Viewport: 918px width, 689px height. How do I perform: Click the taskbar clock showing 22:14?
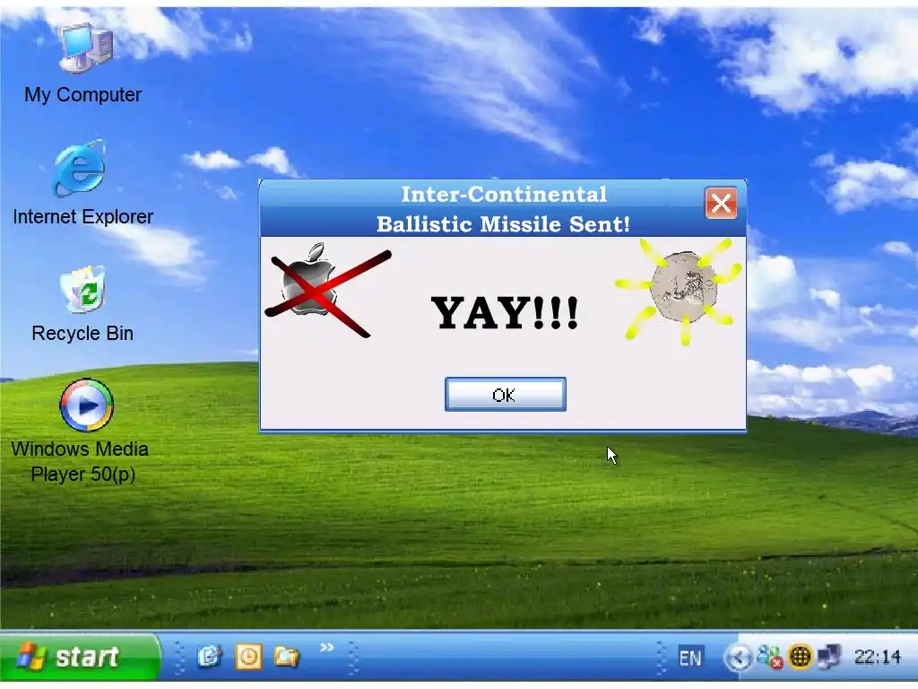(877, 657)
